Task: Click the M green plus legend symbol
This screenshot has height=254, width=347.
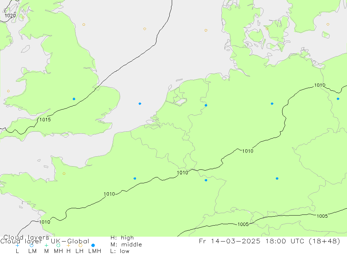Action: click(x=46, y=245)
